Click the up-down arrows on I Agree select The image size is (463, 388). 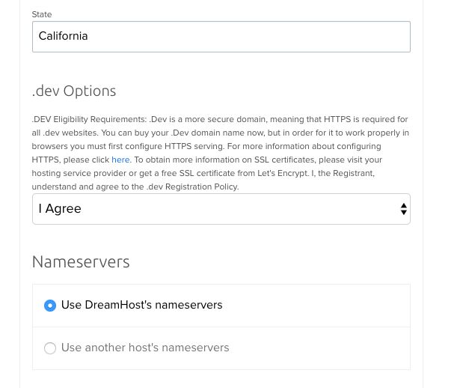404,209
